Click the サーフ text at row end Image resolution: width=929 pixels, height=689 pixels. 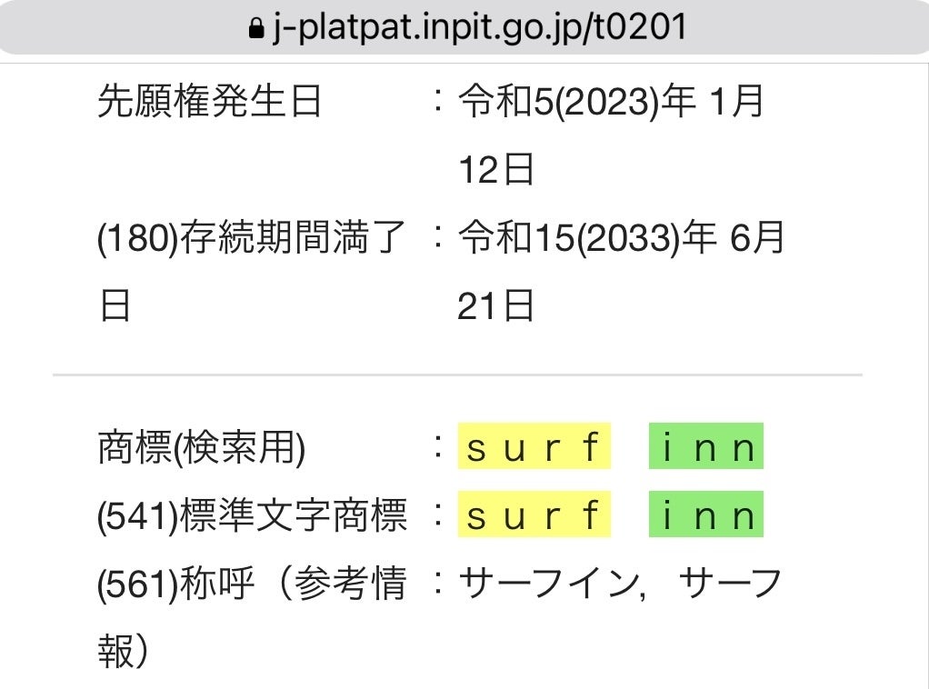pyautogui.click(x=730, y=584)
